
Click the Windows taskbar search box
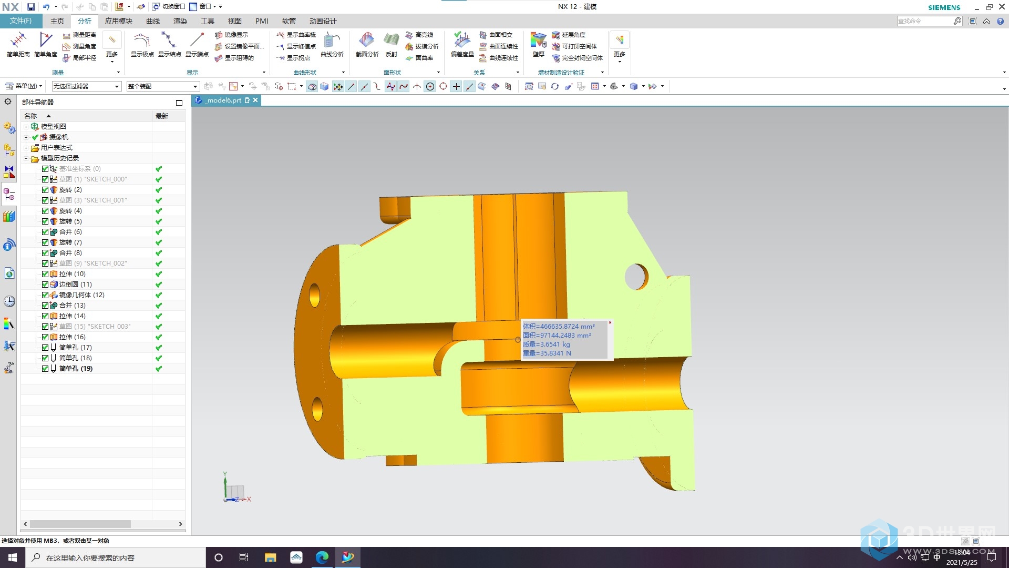coord(116,557)
